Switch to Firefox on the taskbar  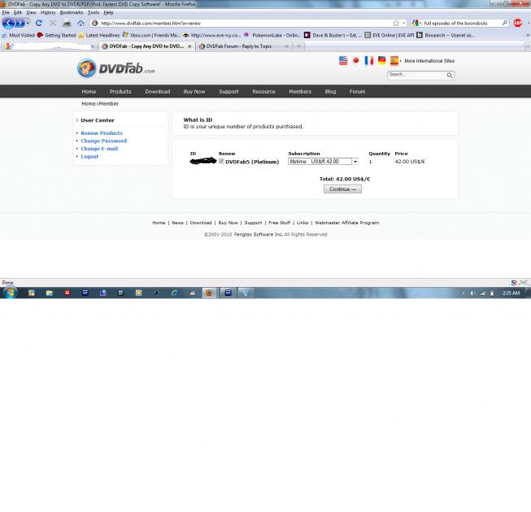[x=209, y=293]
